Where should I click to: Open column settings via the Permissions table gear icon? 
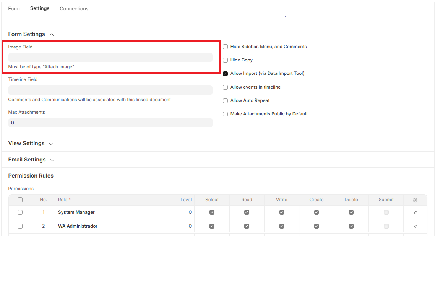415,200
